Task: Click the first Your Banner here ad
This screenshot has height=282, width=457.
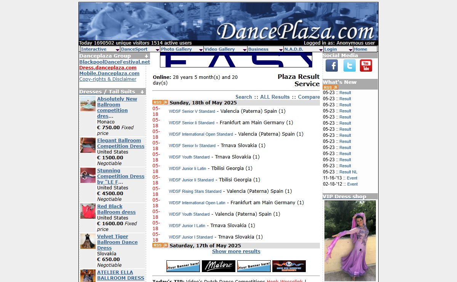Action: [183, 266]
